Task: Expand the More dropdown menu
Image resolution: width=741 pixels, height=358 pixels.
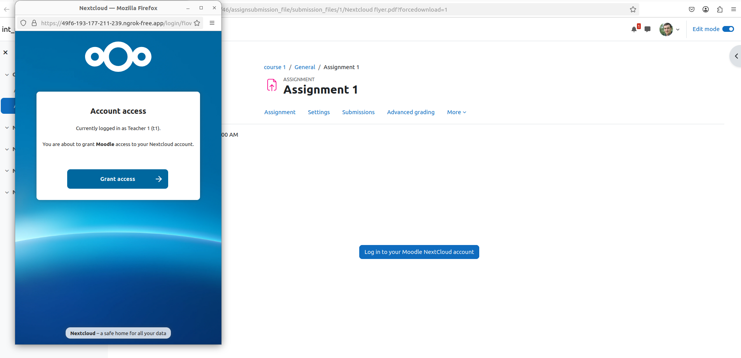Action: tap(456, 112)
